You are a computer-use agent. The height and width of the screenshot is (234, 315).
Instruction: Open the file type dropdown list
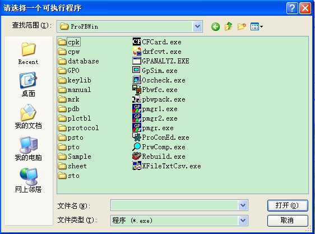243,221
